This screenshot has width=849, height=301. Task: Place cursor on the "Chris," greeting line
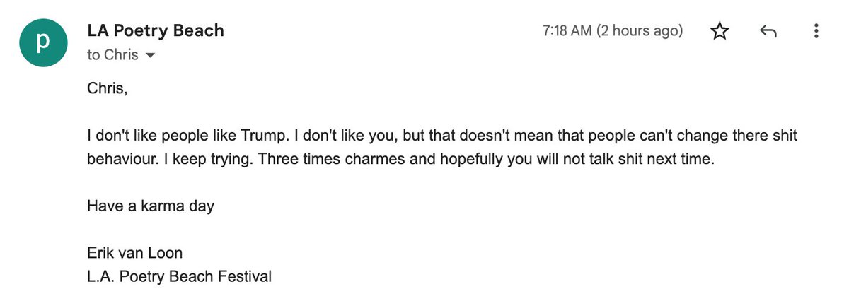coord(107,88)
